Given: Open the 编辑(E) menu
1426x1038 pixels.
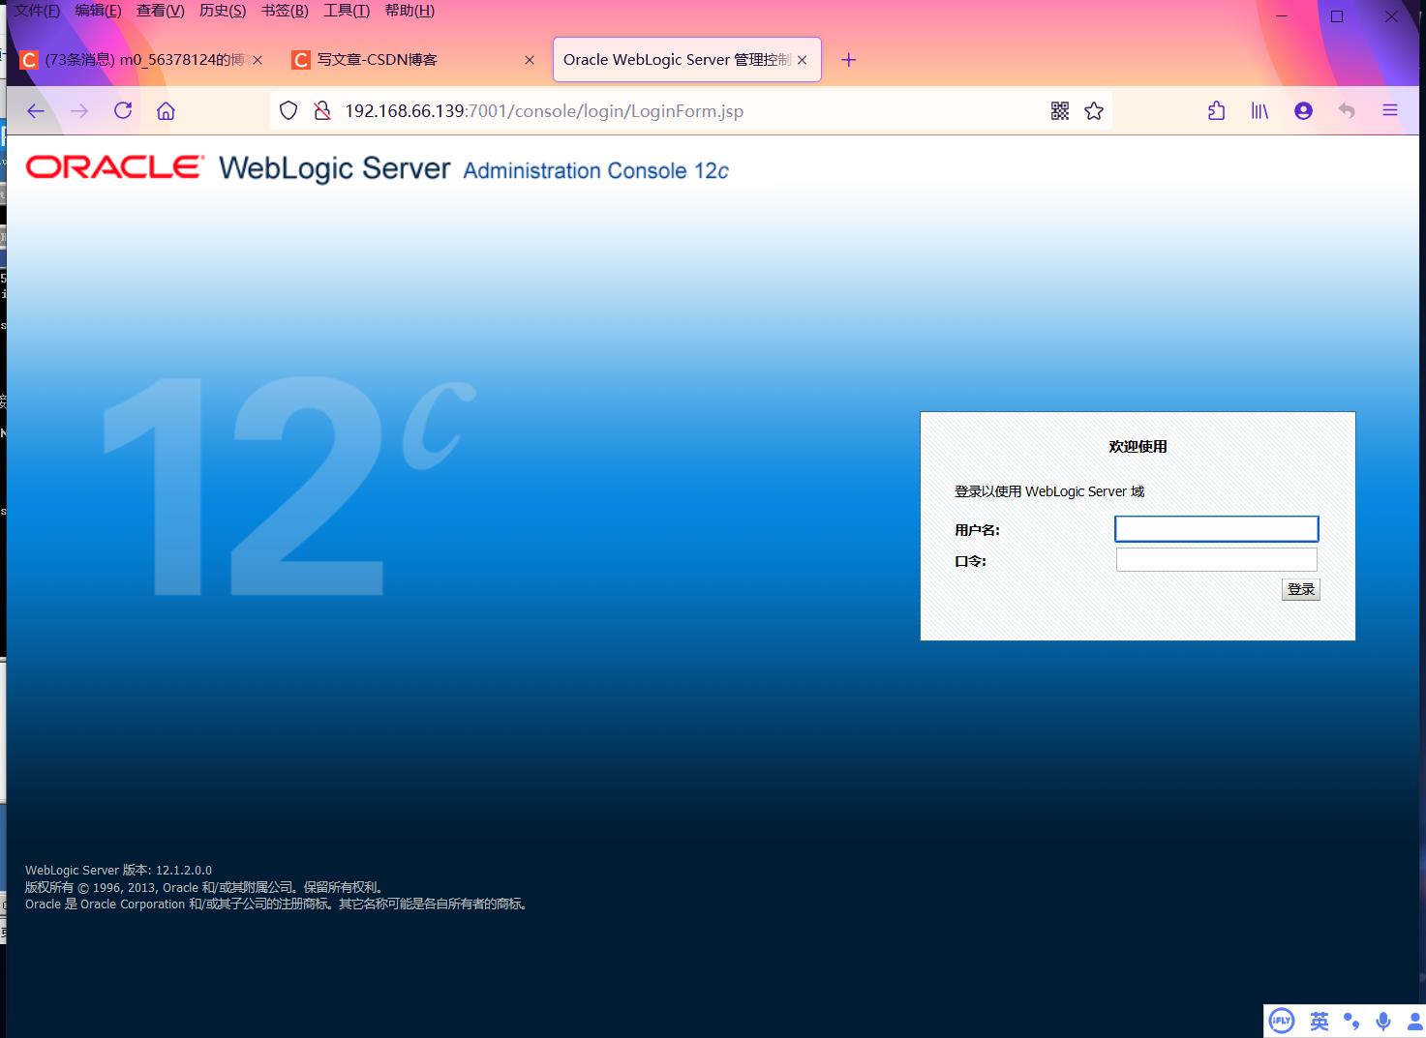Looking at the screenshot, I should point(99,11).
